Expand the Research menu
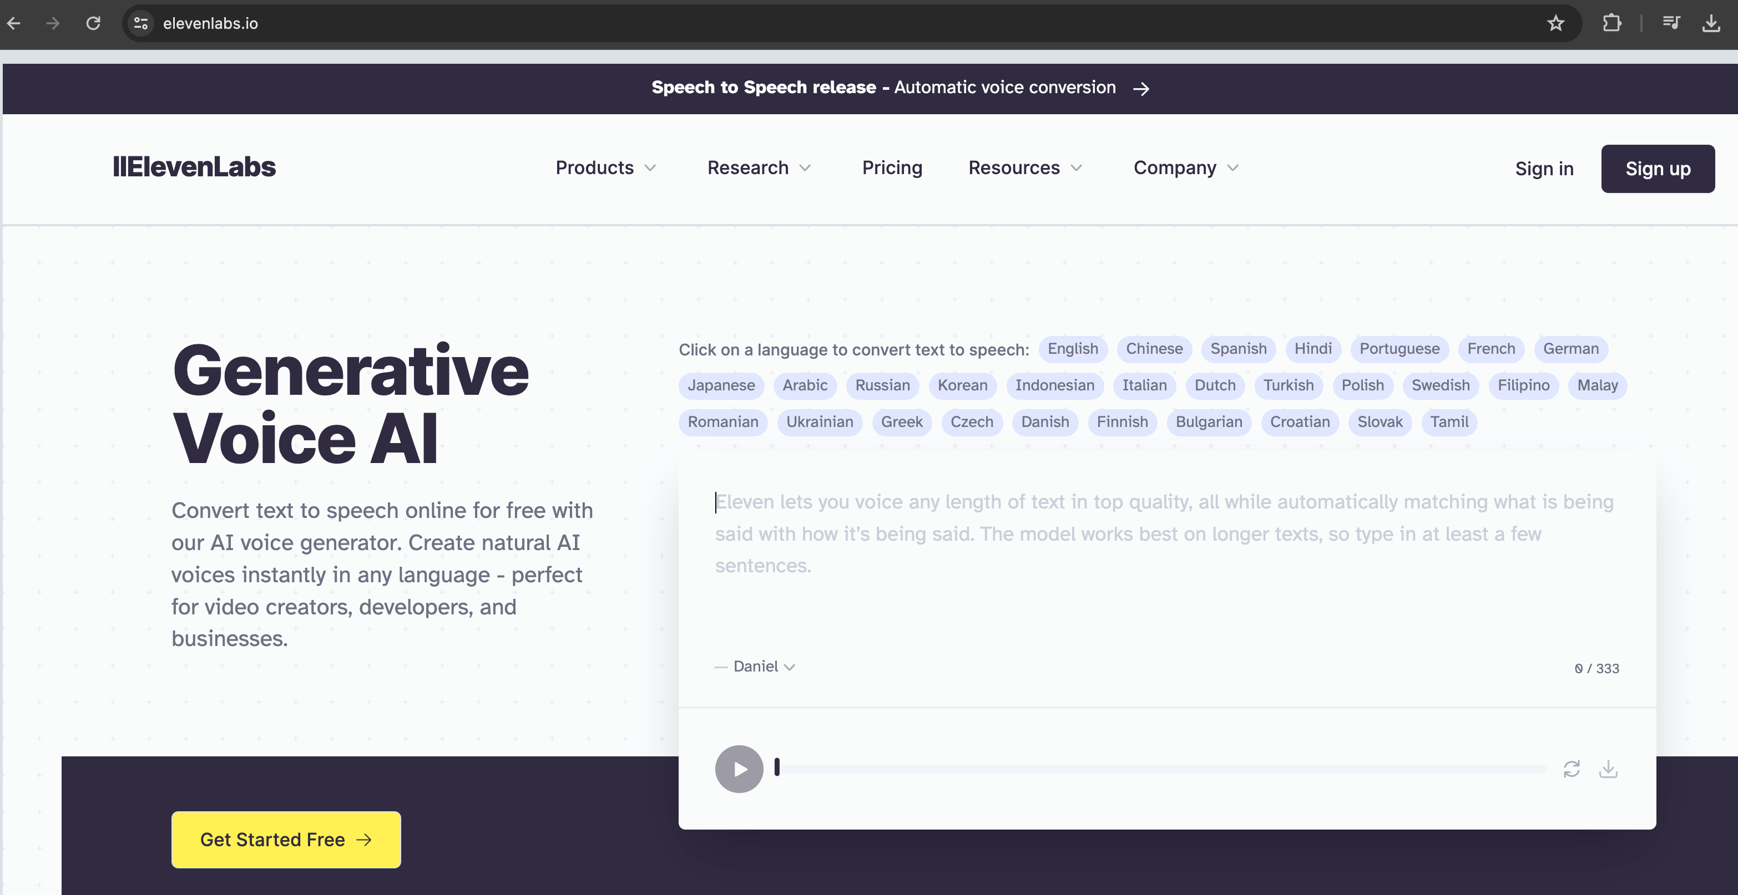Viewport: 1738px width, 895px height. [x=759, y=167]
